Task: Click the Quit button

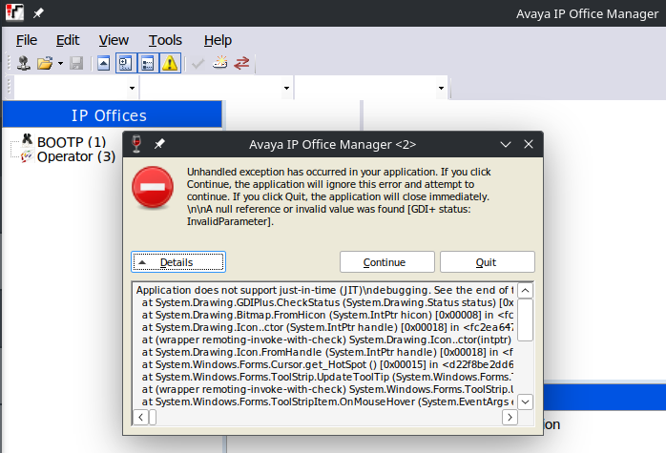Action: coord(488,262)
